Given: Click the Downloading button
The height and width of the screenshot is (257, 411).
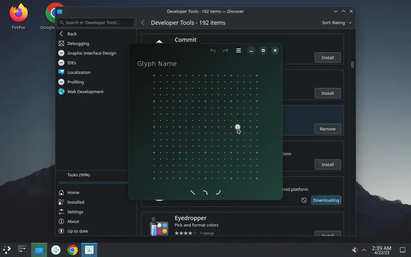Looking at the screenshot, I should coord(326,200).
